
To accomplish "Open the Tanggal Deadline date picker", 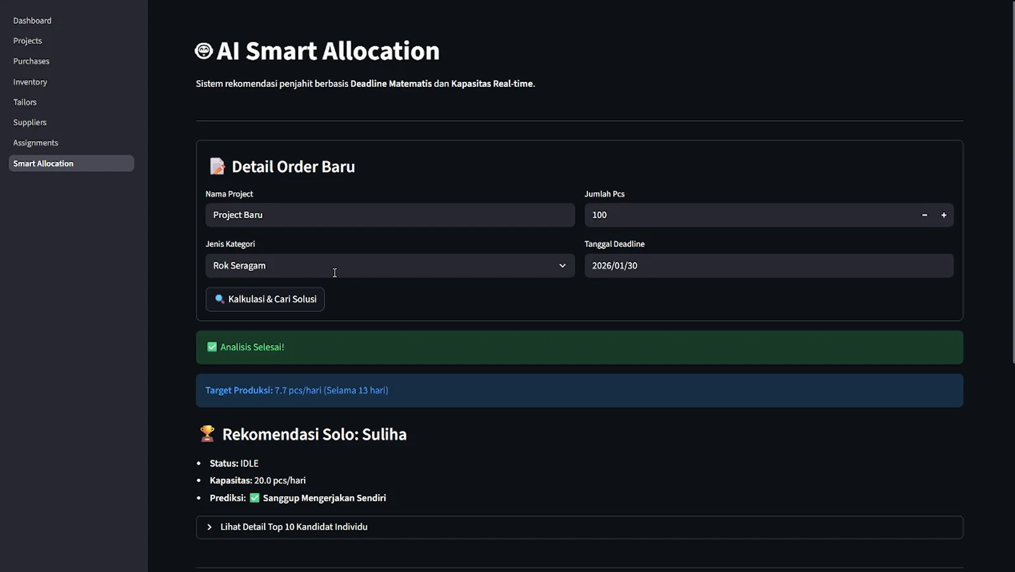I will [769, 266].
